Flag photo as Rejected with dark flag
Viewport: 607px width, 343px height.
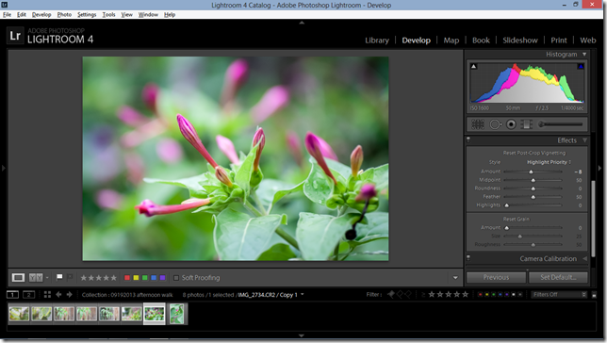point(70,277)
